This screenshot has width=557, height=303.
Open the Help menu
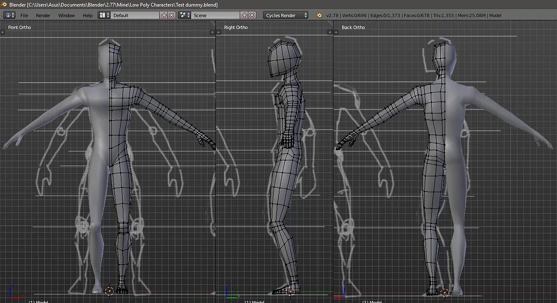pos(88,15)
